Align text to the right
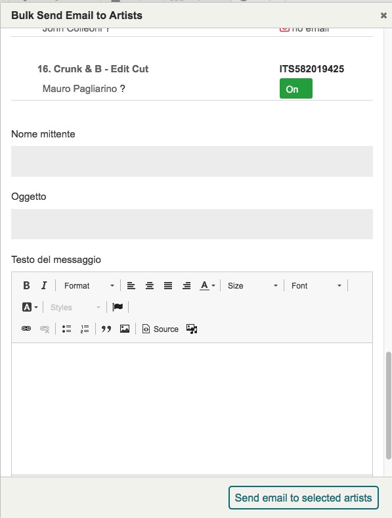Screen dimensions: 392x518 [186, 285]
